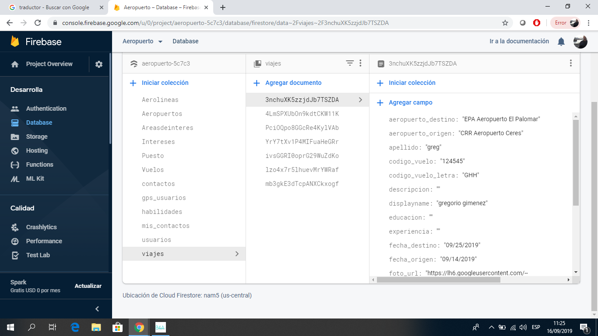Open Functions in sidebar
The image size is (598, 336).
(39, 164)
